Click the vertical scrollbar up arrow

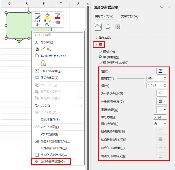pyautogui.click(x=88, y=4)
